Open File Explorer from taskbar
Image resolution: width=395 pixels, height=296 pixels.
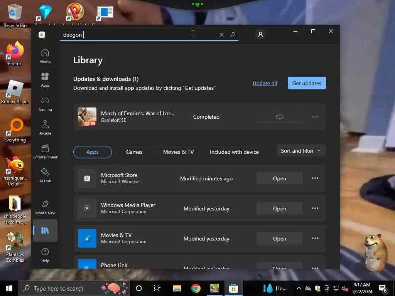click(177, 288)
